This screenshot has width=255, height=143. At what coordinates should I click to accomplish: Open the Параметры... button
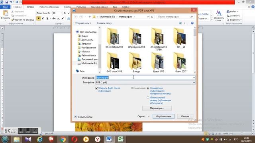(157, 108)
